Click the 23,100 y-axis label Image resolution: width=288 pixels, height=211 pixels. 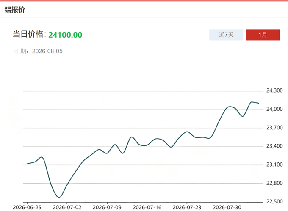(x=274, y=164)
